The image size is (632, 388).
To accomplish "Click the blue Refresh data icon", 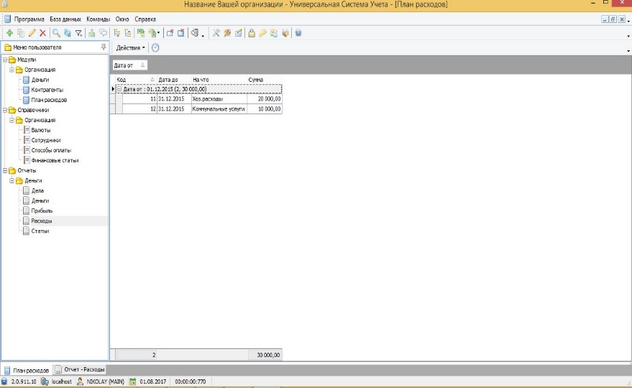I will (x=68, y=33).
